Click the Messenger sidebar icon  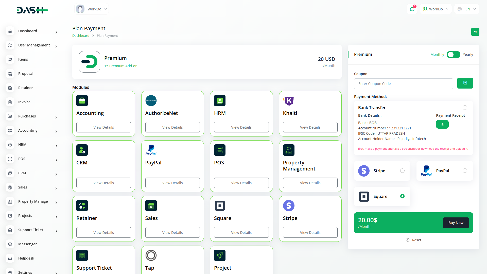(10, 244)
